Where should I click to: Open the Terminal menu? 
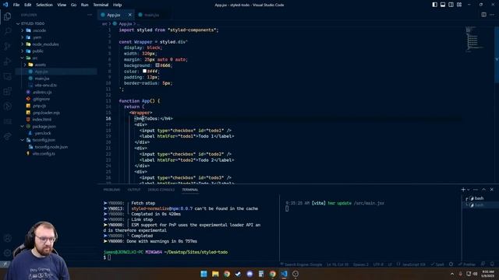click(x=101, y=5)
